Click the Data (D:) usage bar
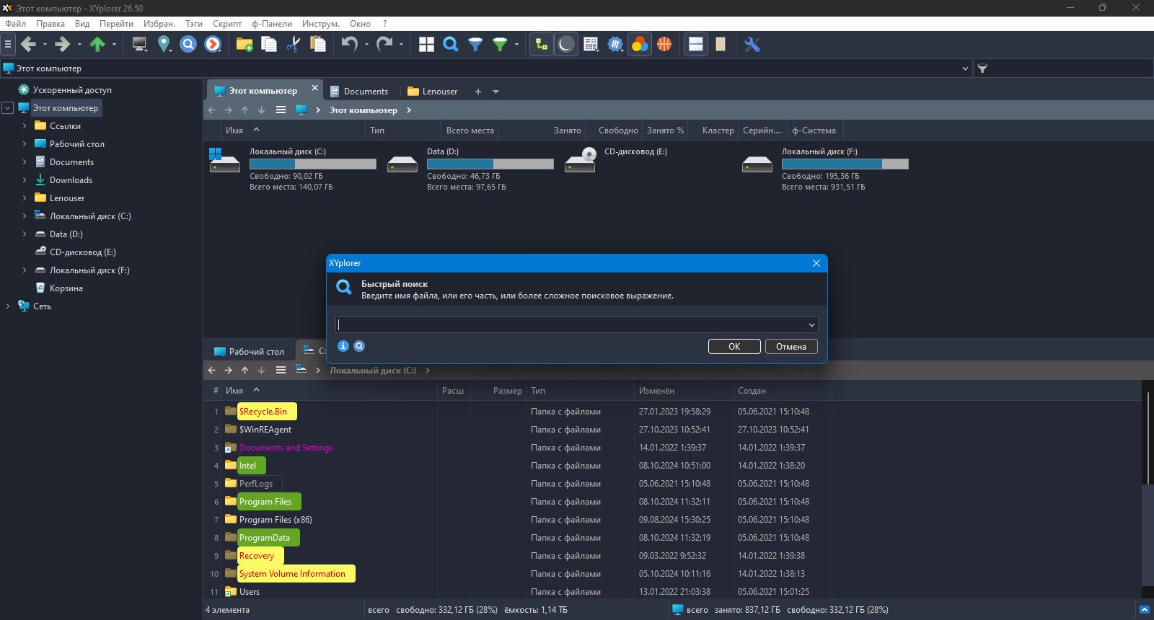The image size is (1154, 620). (x=490, y=164)
